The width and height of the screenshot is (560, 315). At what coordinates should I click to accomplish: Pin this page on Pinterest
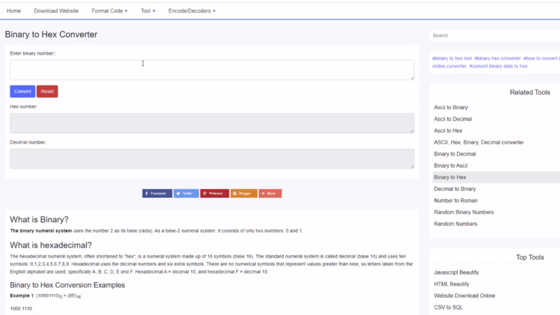pos(214,193)
